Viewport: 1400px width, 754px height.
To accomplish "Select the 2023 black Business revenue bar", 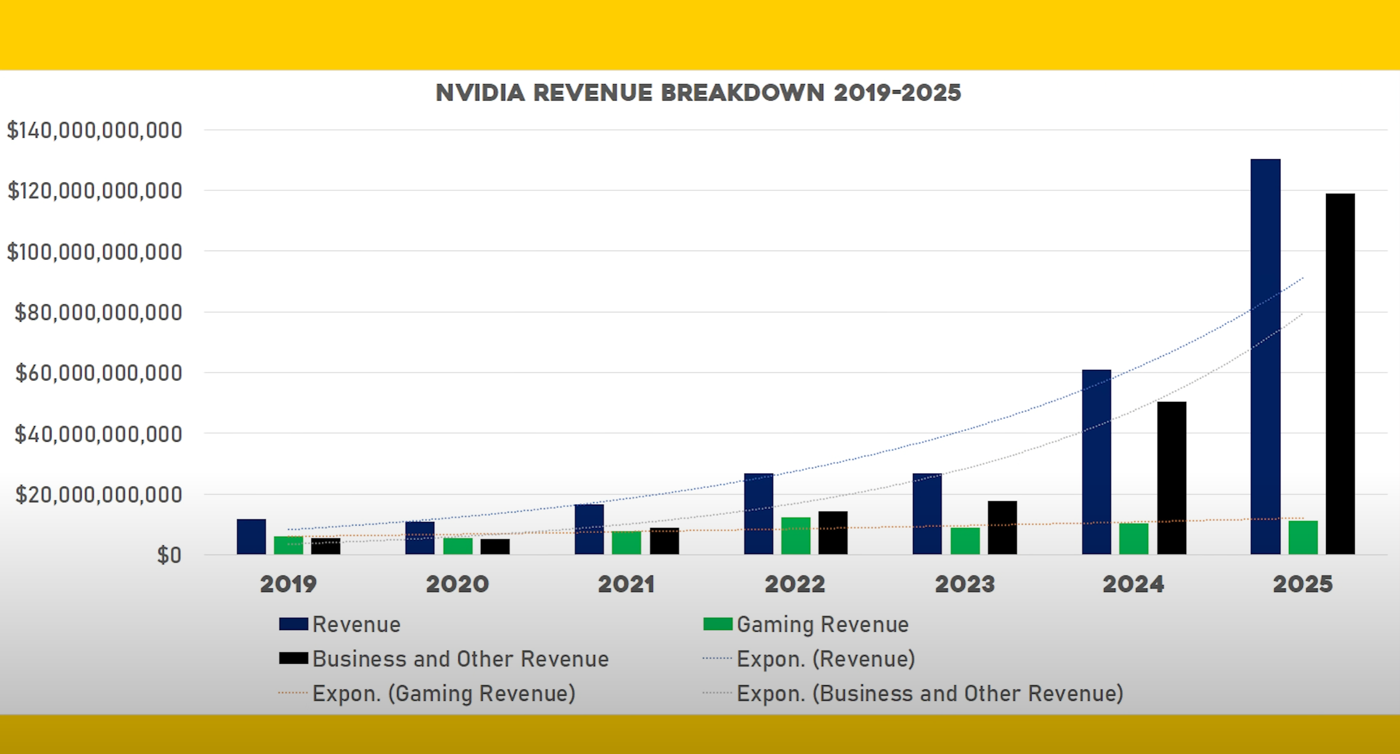I will click(1002, 528).
